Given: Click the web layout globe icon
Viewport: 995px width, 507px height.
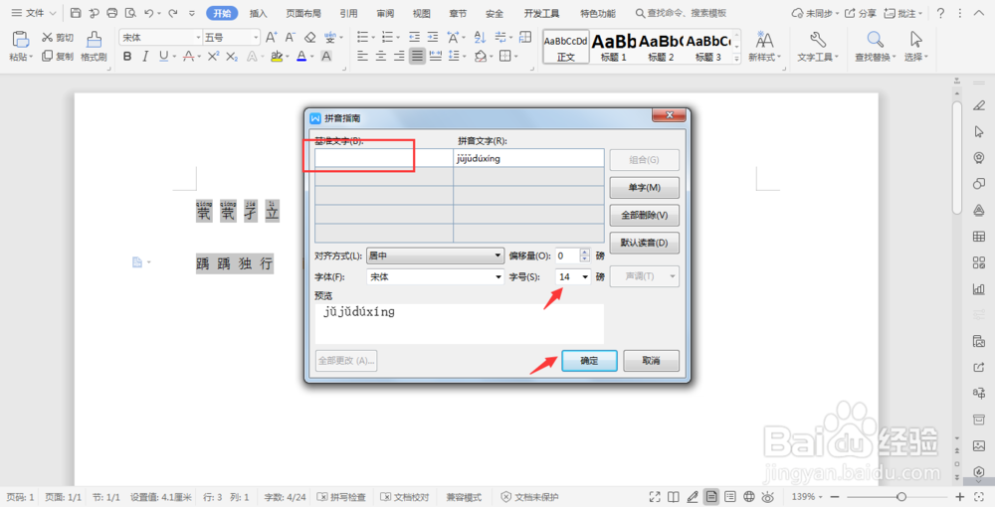Looking at the screenshot, I should point(749,497).
